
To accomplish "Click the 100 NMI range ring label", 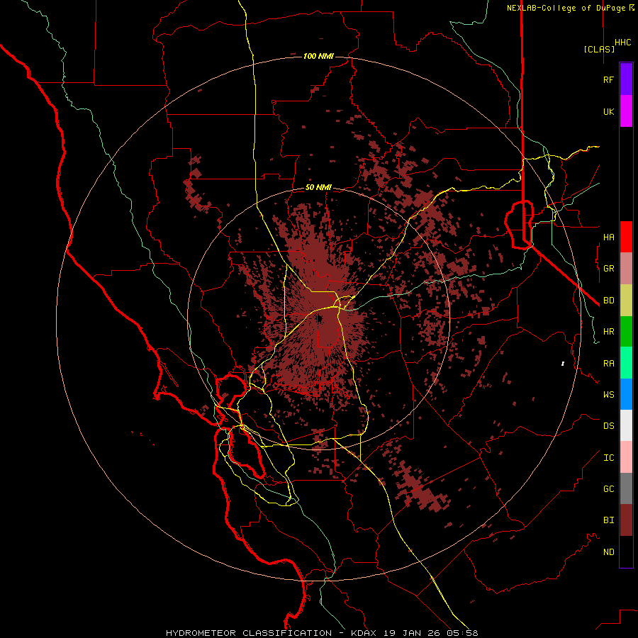I will coord(318,56).
